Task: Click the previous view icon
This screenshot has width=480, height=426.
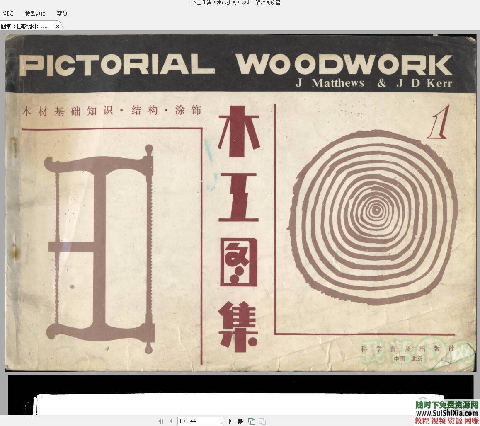Action: [x=252, y=421]
